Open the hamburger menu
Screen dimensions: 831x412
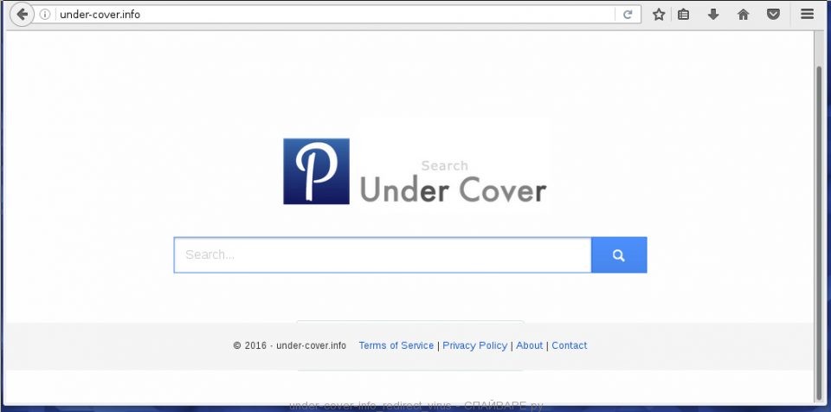point(807,14)
